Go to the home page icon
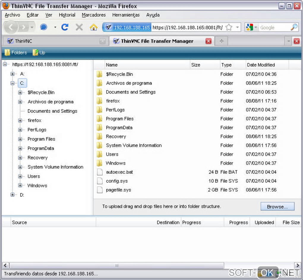 (x=94, y=27)
